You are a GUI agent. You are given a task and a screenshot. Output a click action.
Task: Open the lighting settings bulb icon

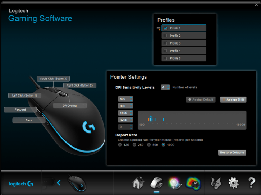click(174, 183)
